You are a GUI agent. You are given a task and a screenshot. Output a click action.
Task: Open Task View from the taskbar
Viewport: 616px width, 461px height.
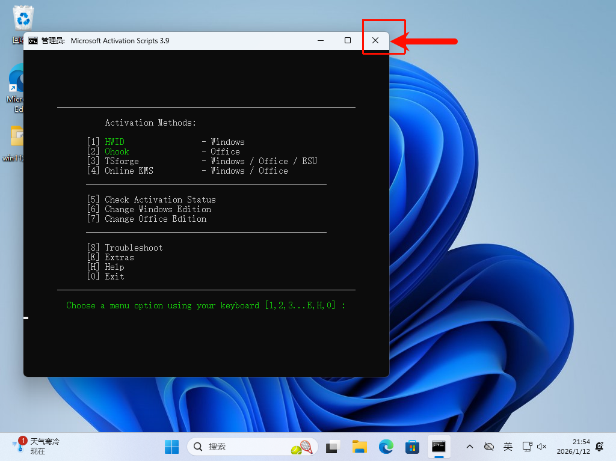click(x=333, y=447)
